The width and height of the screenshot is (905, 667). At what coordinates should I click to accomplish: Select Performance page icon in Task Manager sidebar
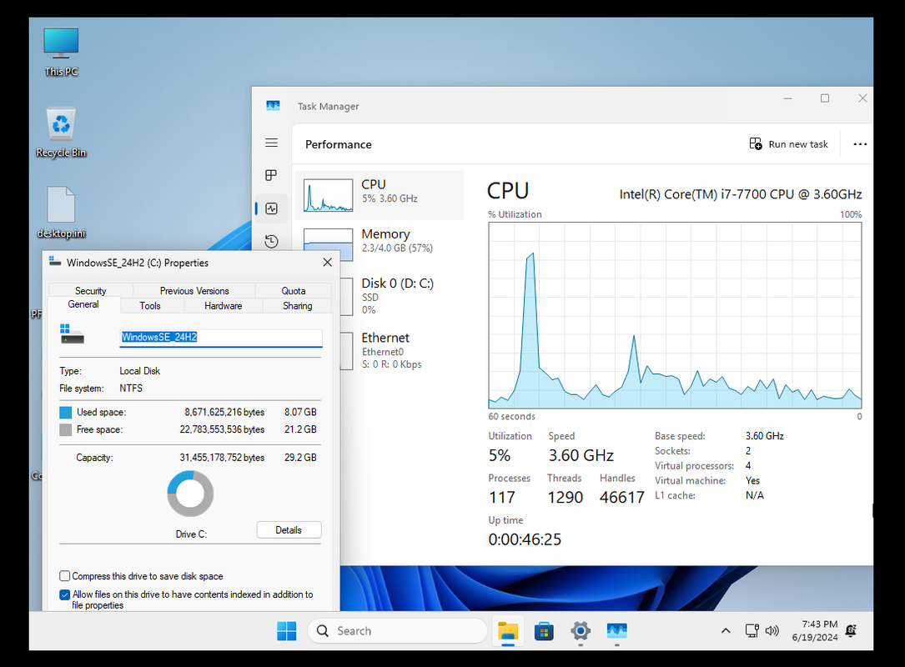pyautogui.click(x=271, y=208)
